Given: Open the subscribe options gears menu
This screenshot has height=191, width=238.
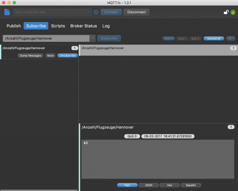Looking at the screenshot, I should click(231, 38).
